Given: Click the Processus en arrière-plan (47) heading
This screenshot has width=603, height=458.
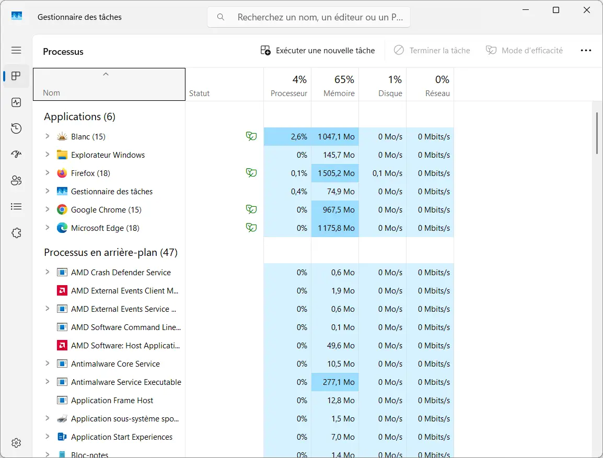Looking at the screenshot, I should coord(111,252).
